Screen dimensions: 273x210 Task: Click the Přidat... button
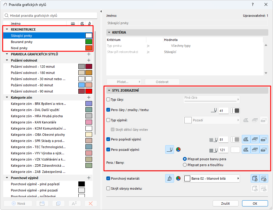point(124,82)
